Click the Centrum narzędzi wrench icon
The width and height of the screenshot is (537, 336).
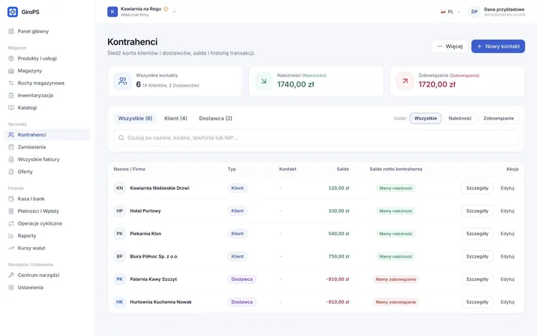click(x=11, y=275)
